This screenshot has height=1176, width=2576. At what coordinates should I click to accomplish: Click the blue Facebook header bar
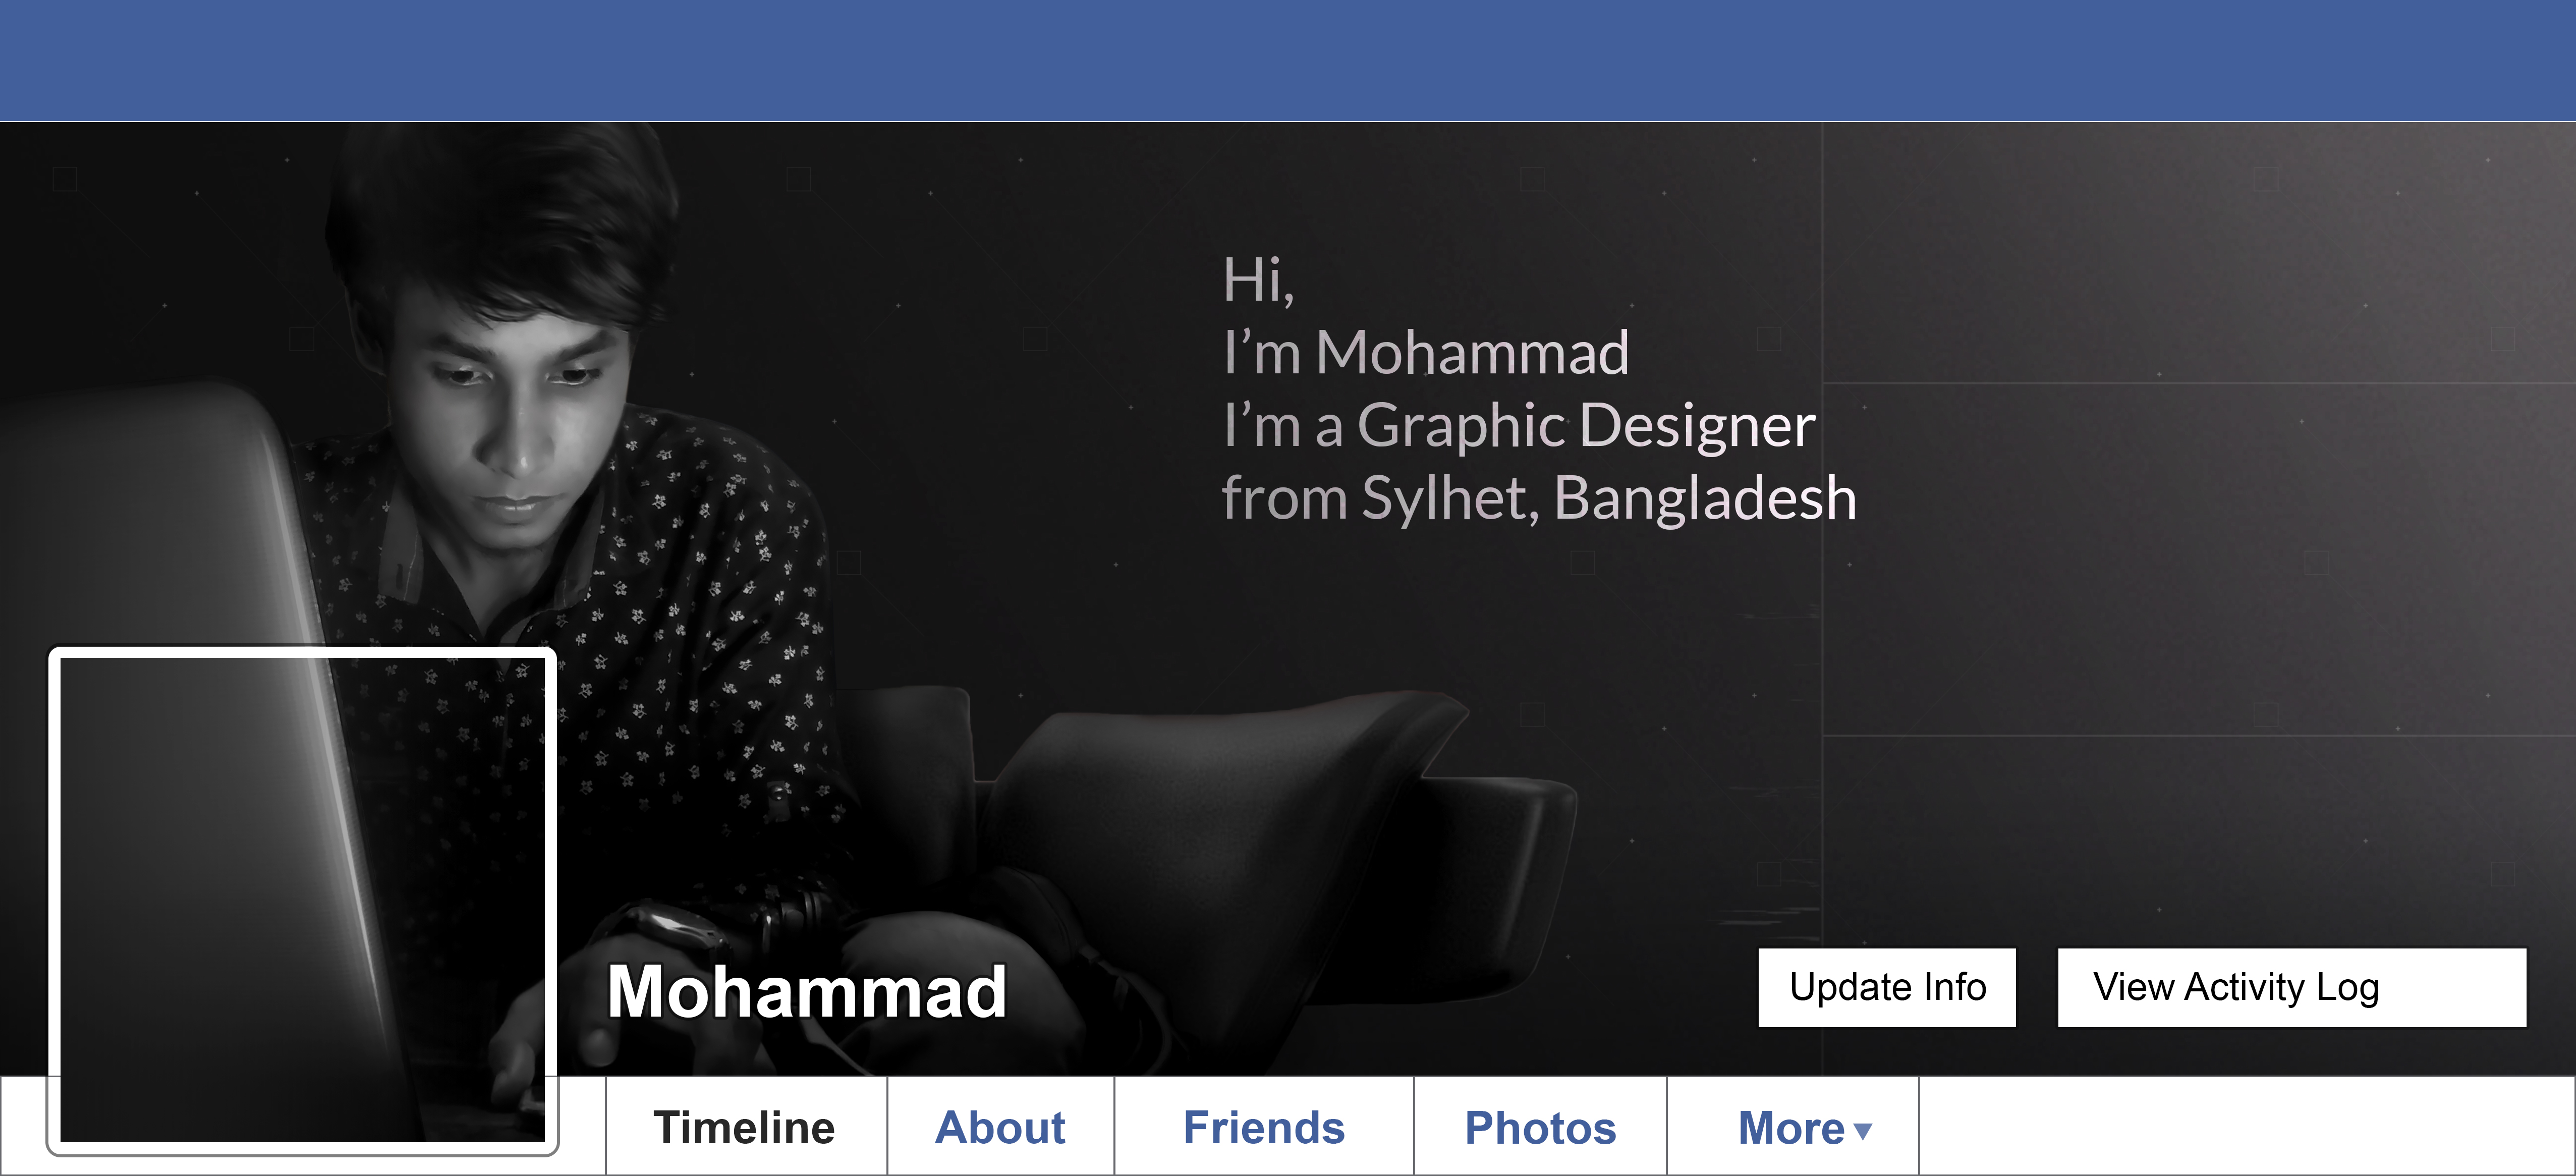pyautogui.click(x=1288, y=60)
